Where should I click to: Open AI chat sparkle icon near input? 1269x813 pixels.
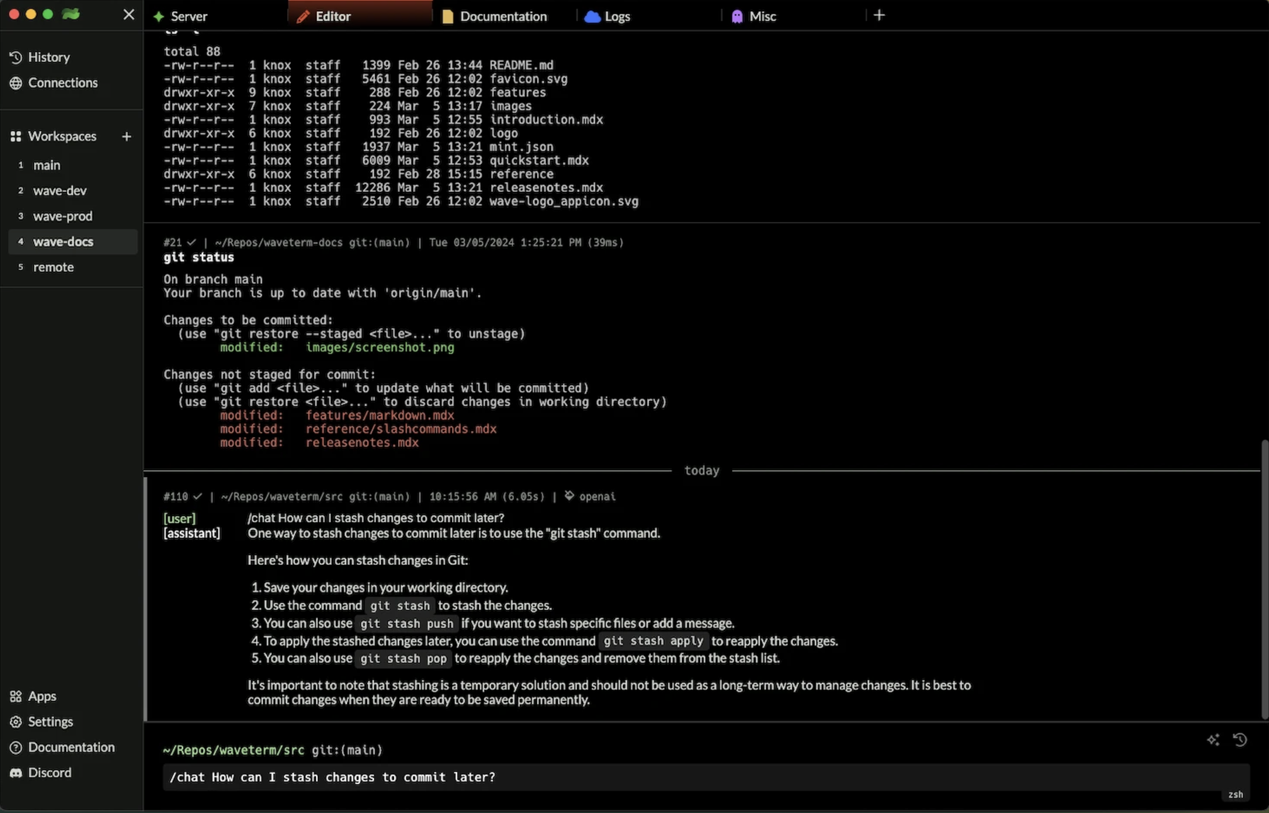1213,740
